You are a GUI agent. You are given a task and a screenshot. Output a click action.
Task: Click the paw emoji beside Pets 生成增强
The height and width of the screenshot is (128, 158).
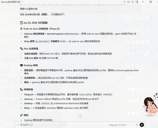coord(21,49)
